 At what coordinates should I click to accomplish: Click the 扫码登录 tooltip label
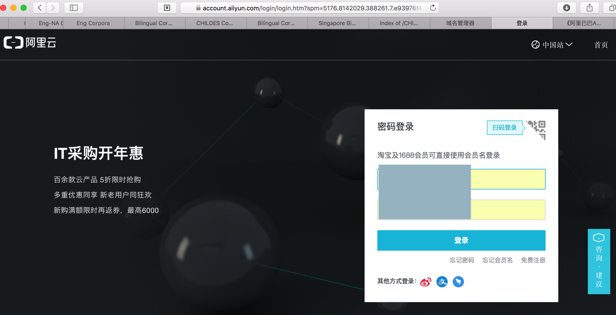pos(504,128)
